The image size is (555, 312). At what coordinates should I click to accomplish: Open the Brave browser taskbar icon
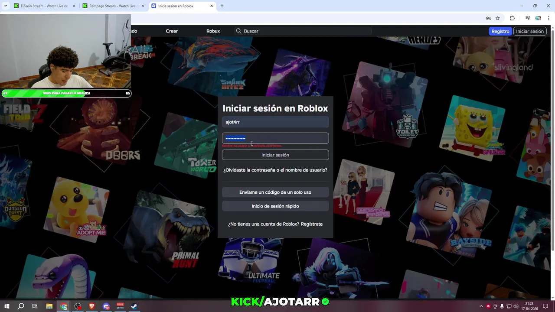(x=92, y=306)
